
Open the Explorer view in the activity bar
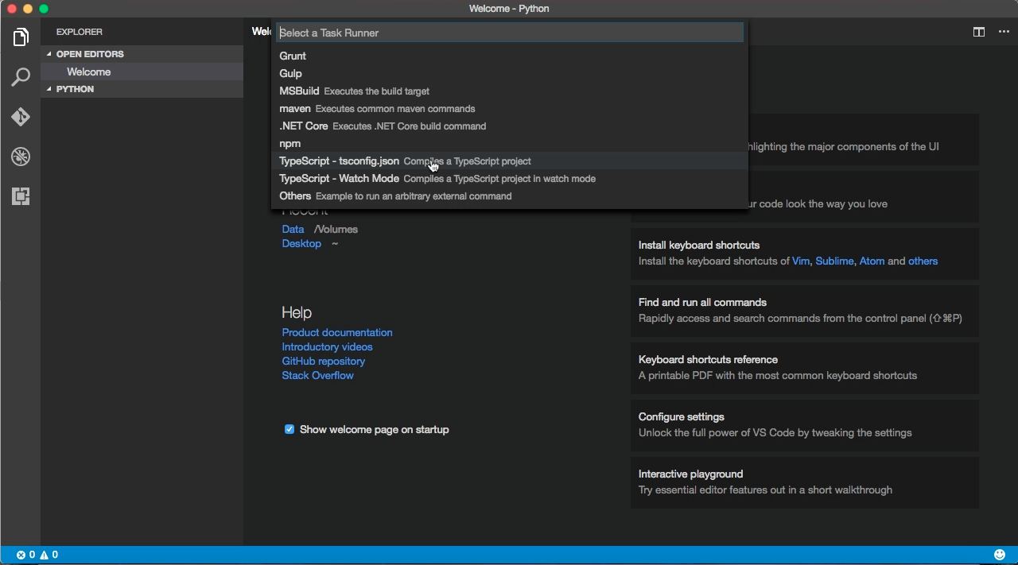(21, 37)
